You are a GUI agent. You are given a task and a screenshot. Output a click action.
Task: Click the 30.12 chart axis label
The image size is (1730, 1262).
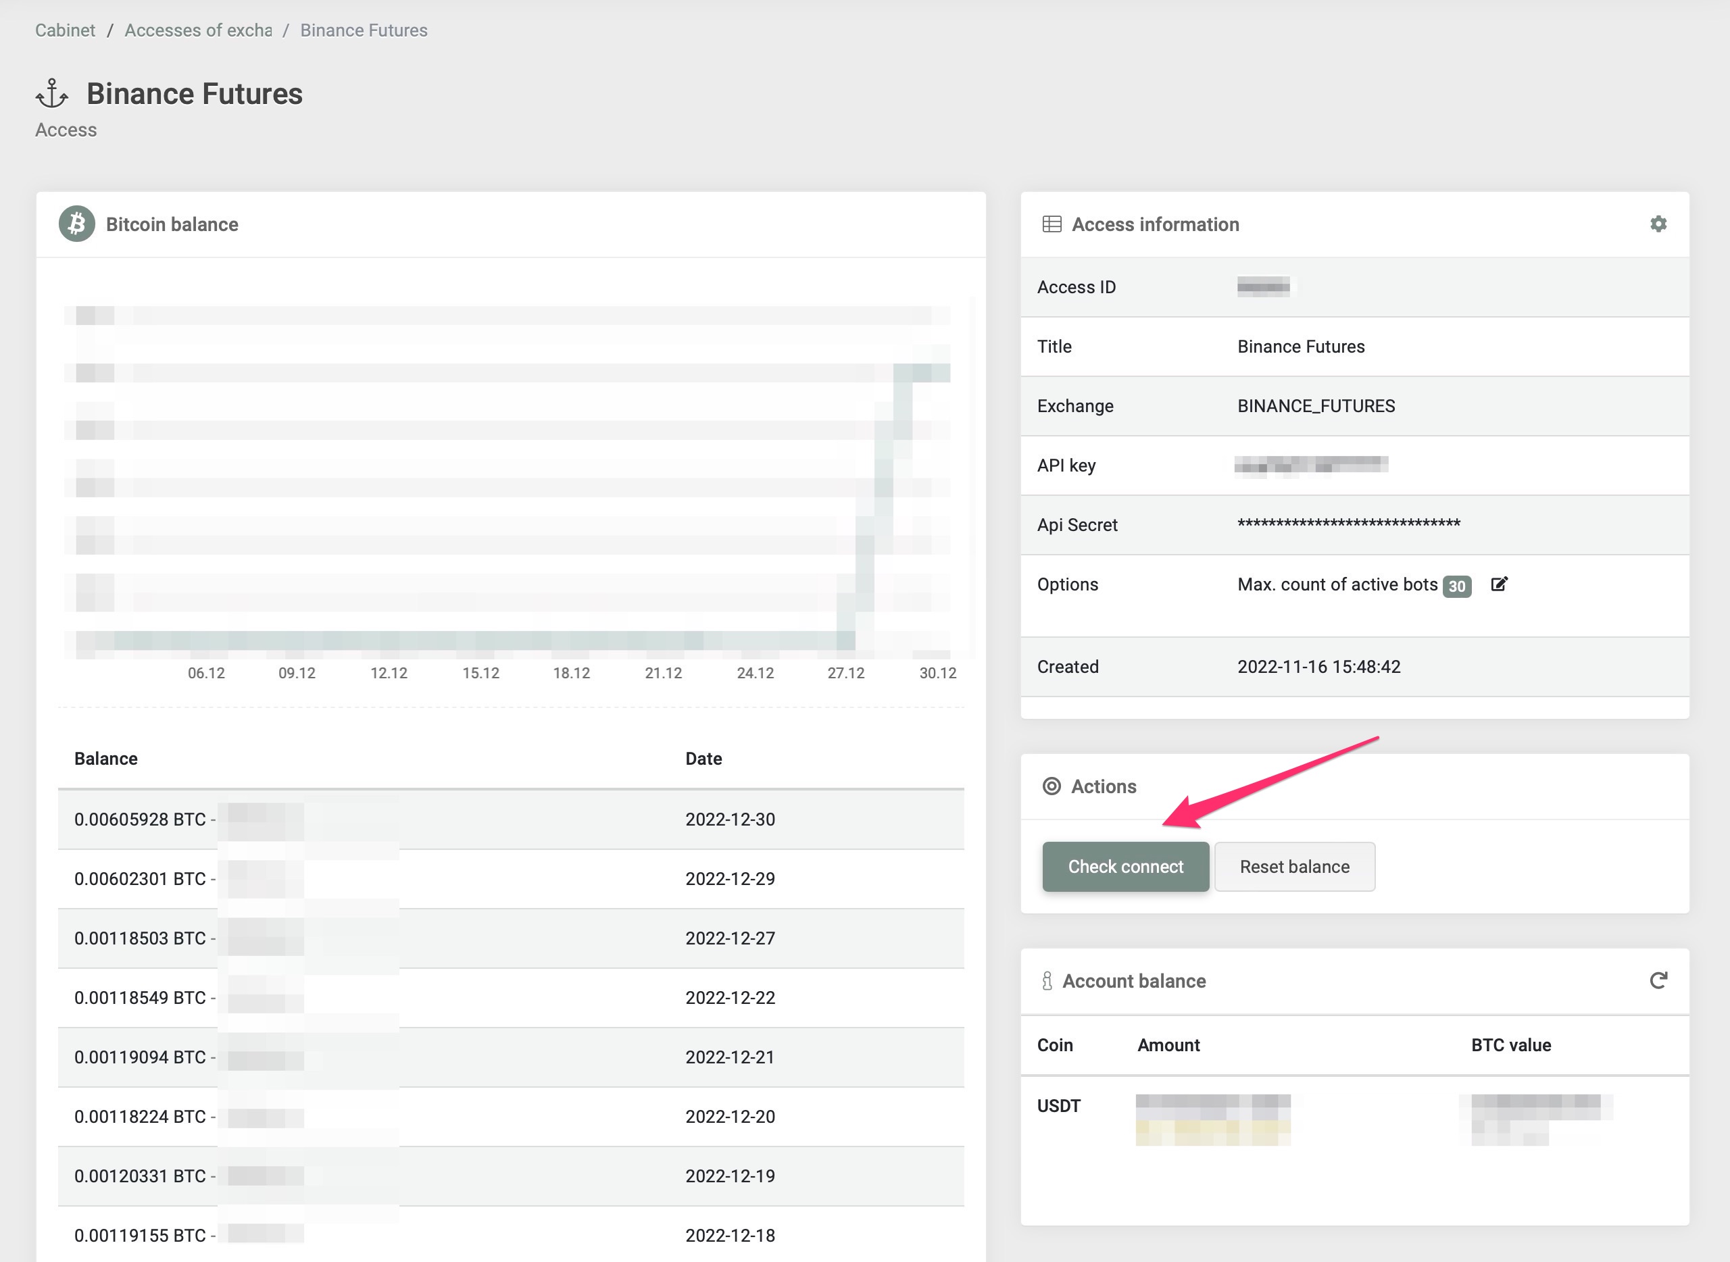click(x=937, y=673)
